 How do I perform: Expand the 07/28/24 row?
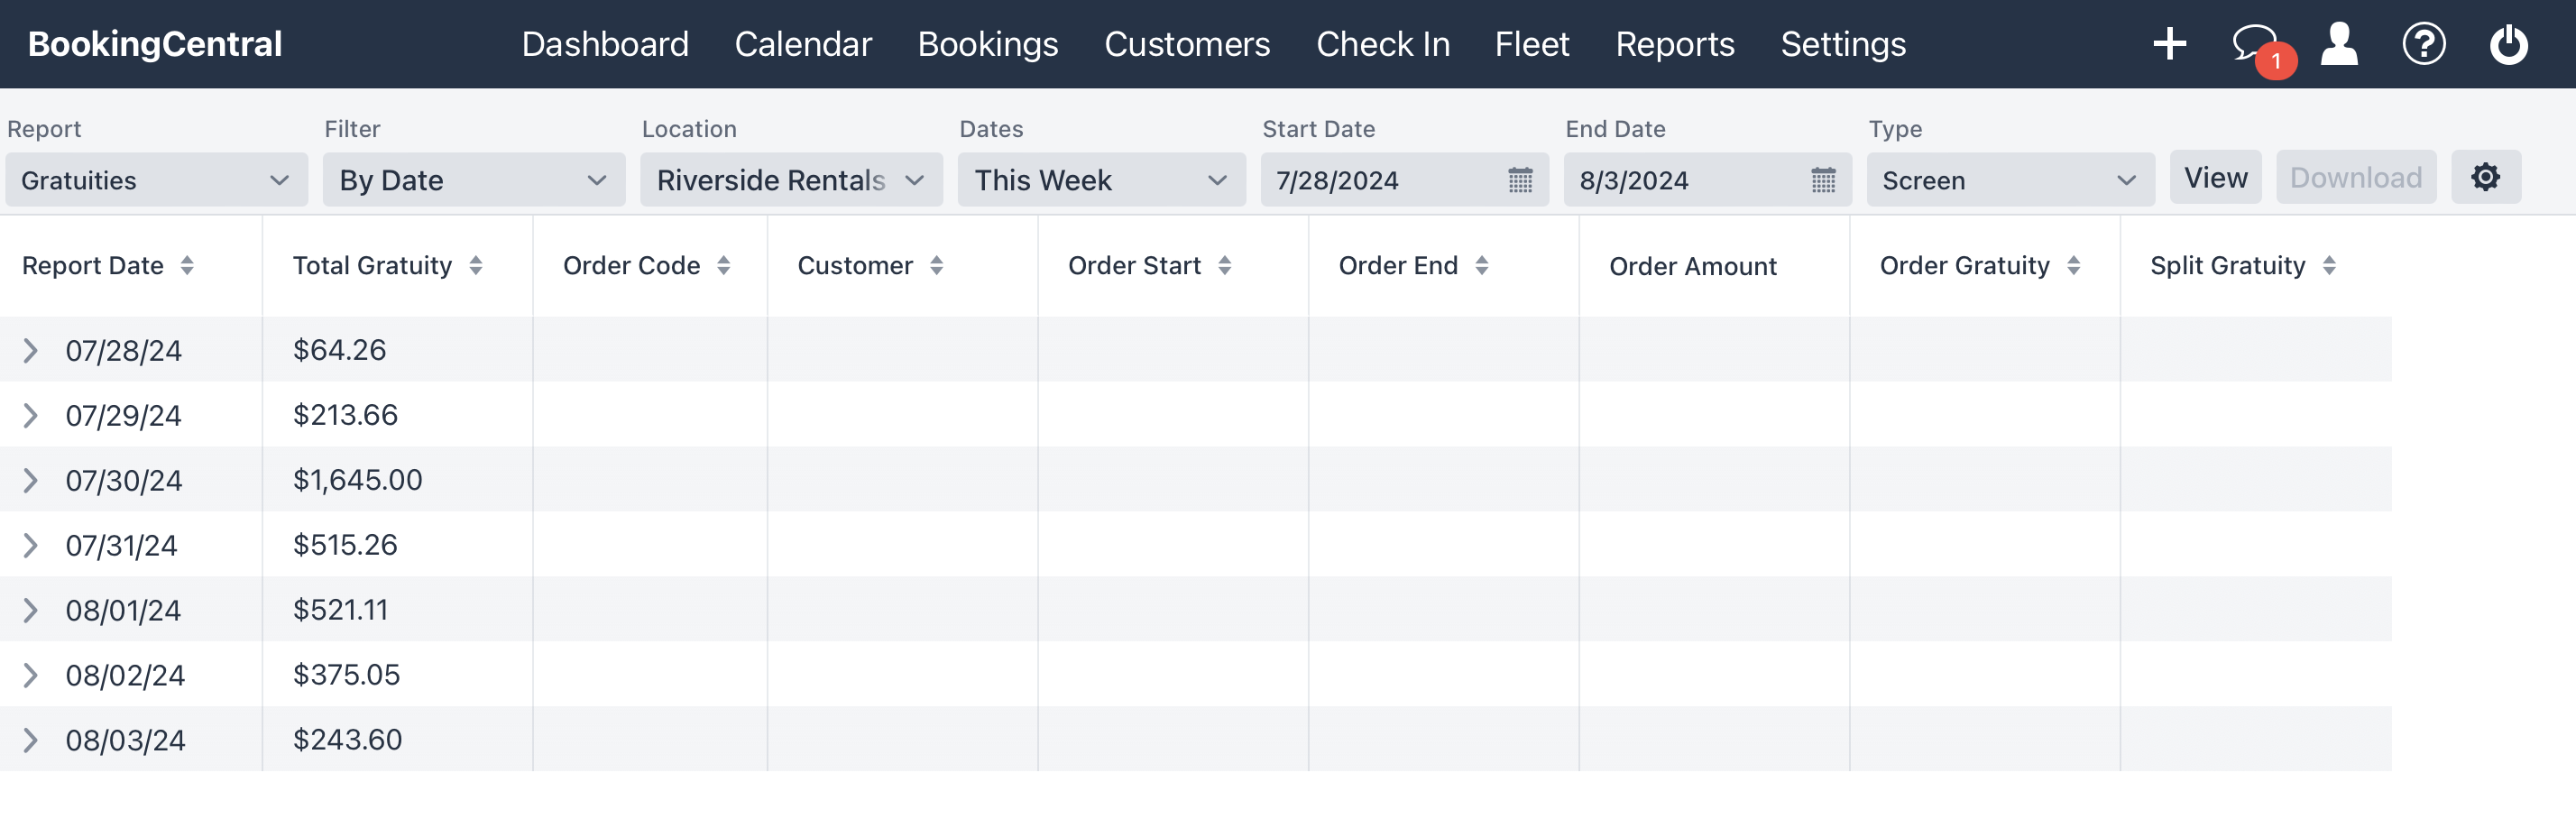(31, 350)
